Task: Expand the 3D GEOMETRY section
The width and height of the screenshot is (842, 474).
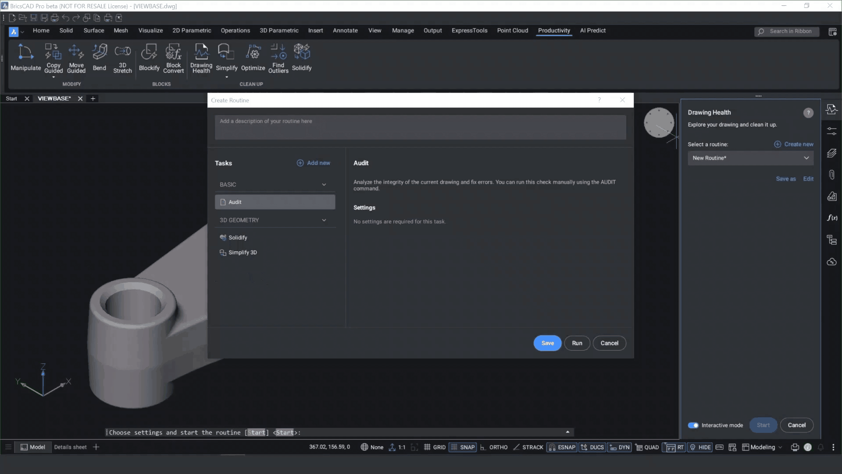Action: click(324, 220)
